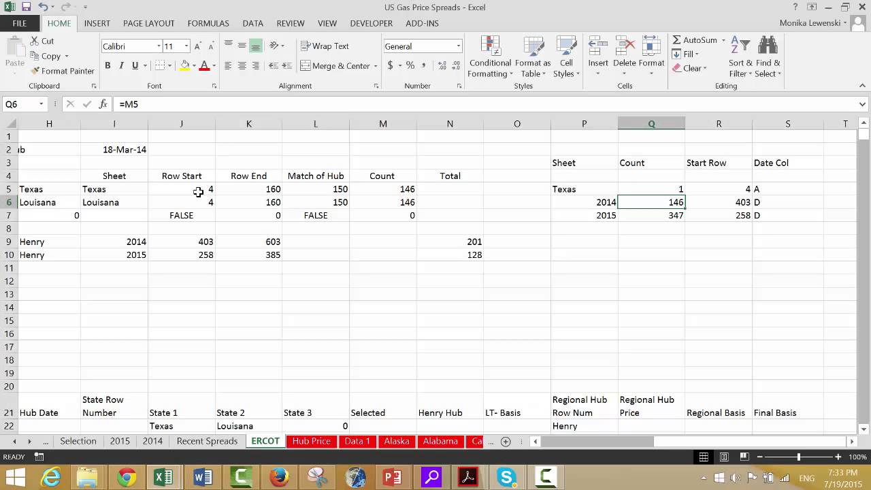Toggle Center horizontal alignment

(x=242, y=65)
